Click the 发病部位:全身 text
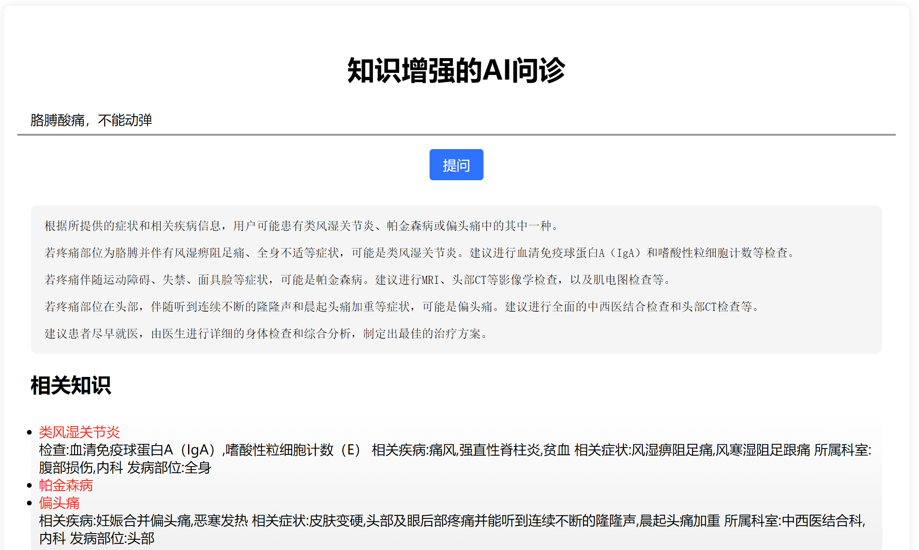The width and height of the screenshot is (919, 550). pos(169,468)
